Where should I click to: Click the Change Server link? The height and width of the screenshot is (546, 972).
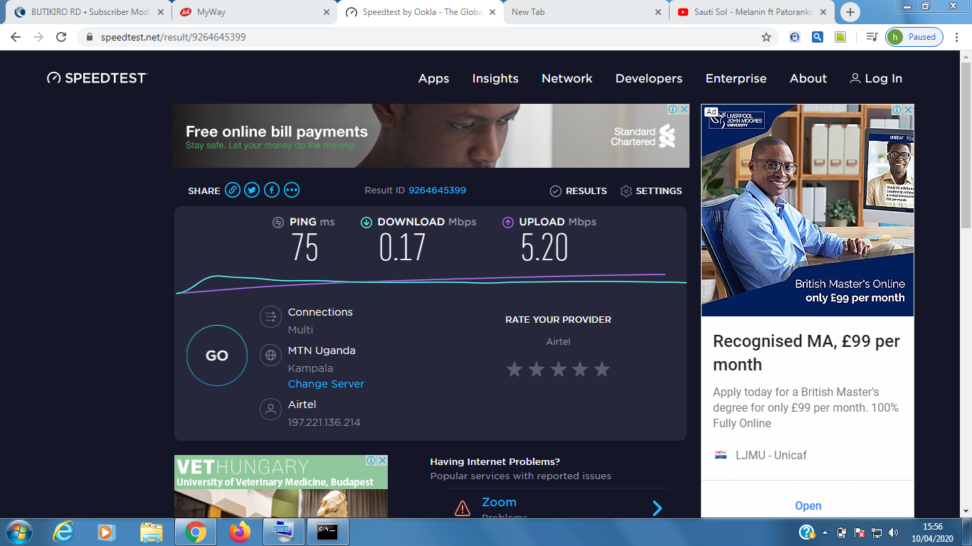[326, 384]
